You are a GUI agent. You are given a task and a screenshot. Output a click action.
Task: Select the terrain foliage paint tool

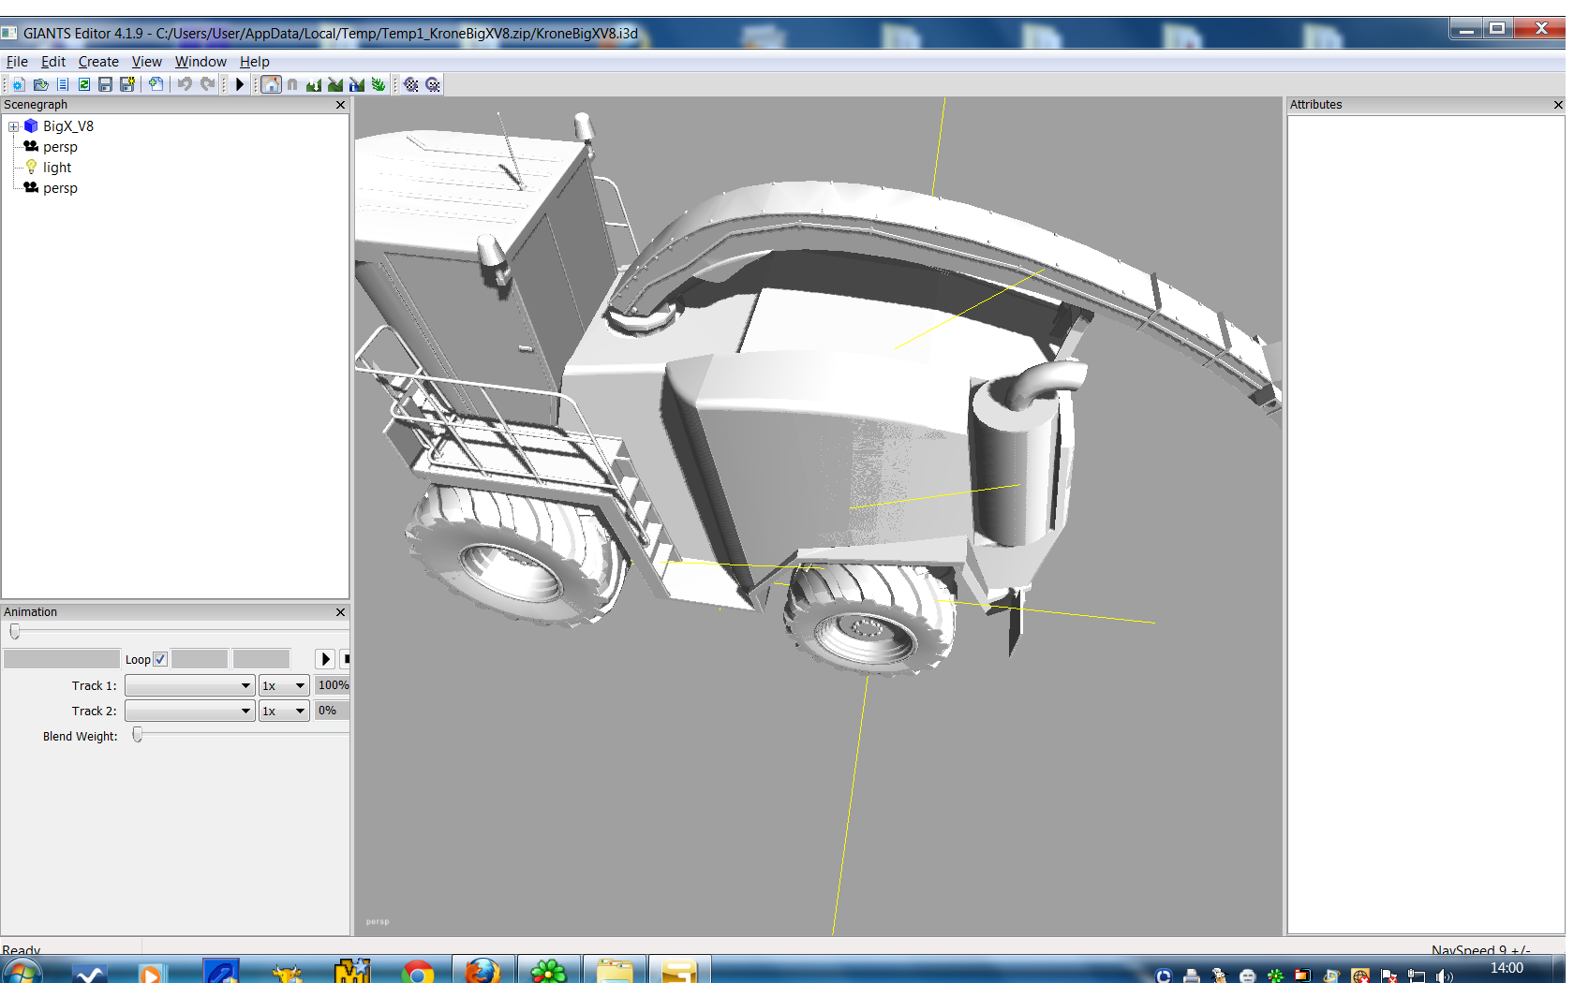click(379, 84)
